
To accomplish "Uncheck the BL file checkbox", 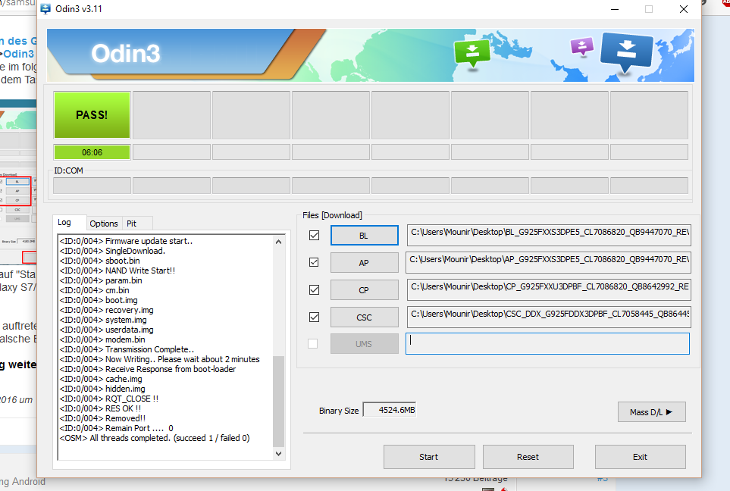I will click(315, 236).
